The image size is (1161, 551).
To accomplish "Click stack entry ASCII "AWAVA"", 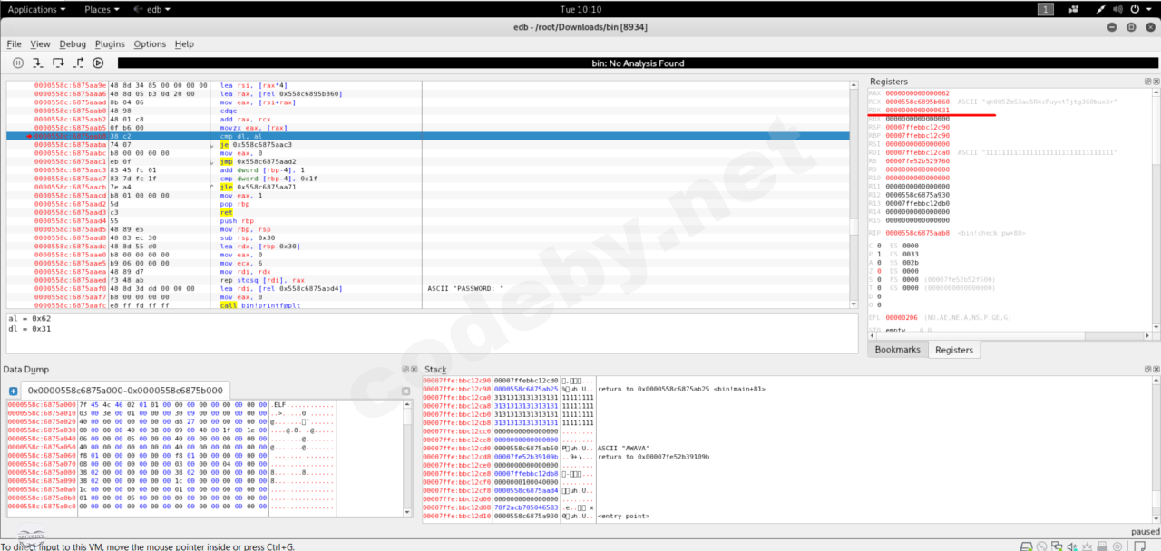I will (x=623, y=448).
